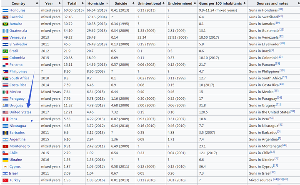Click the Ukraine flag icon

point(5,160)
